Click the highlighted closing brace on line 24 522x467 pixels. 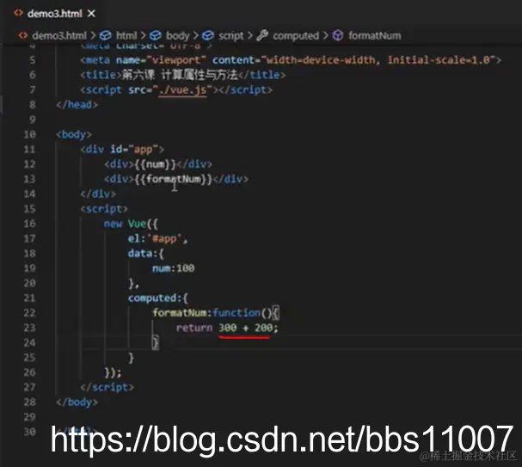coord(155,343)
